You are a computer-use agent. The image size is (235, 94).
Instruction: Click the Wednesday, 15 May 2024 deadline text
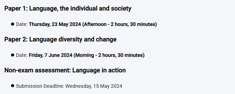click(x=94, y=86)
